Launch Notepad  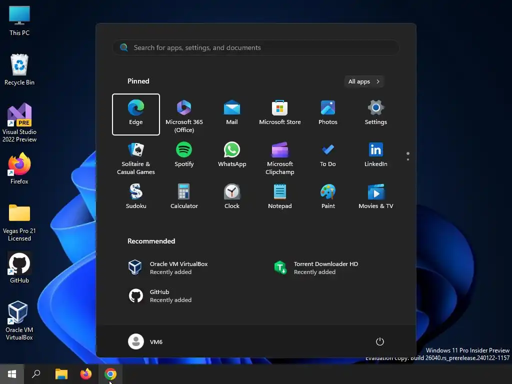(280, 196)
